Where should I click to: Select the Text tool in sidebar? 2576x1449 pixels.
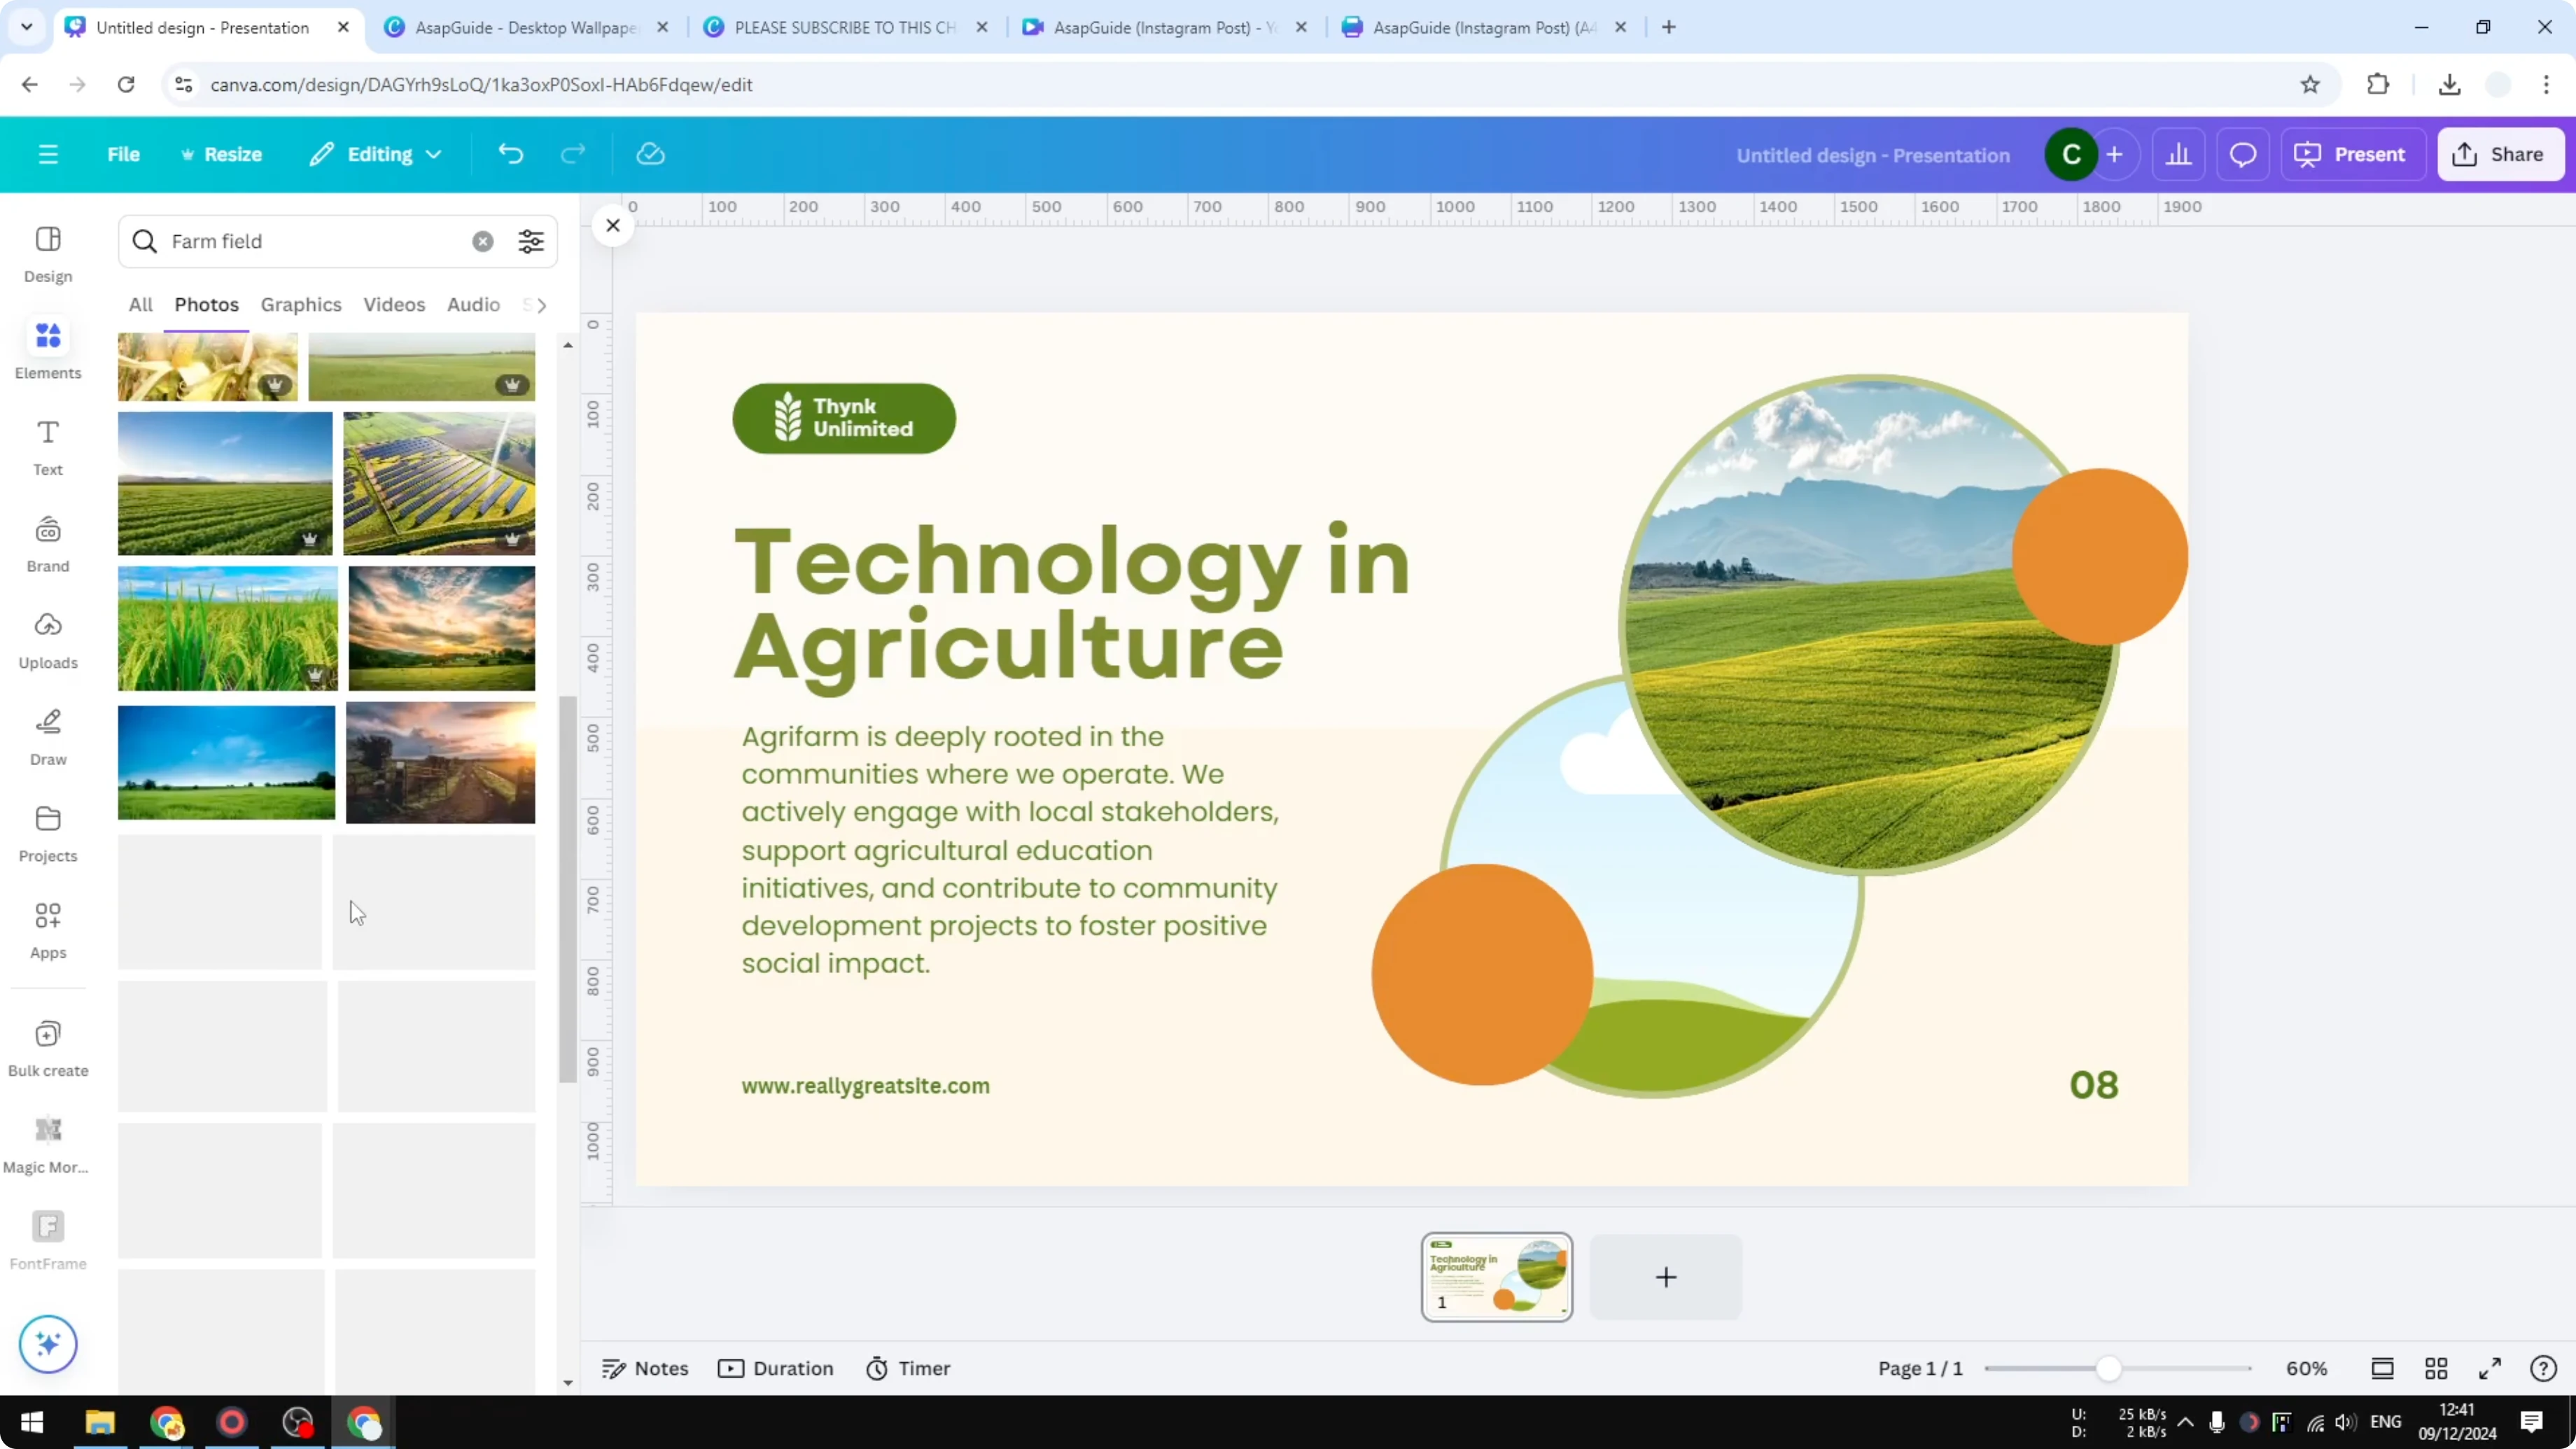(x=47, y=444)
